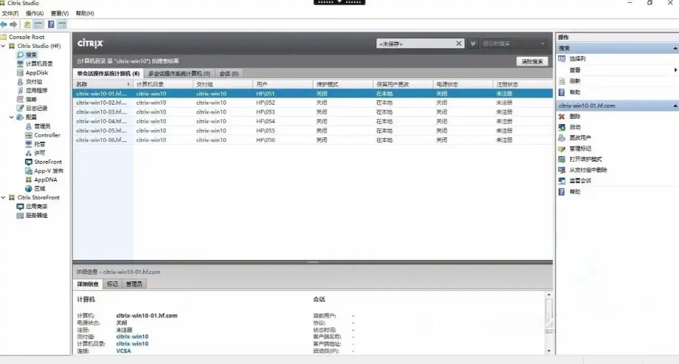The height and width of the screenshot is (364, 679).
Task: Go back with the toolbar back arrow
Action: click(x=4, y=24)
